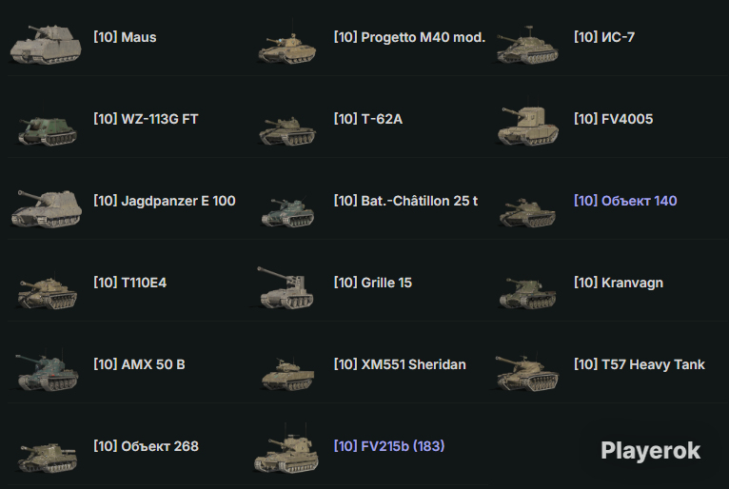The width and height of the screenshot is (729, 489).
Task: Click the Объект 268 label
Action: click(146, 446)
